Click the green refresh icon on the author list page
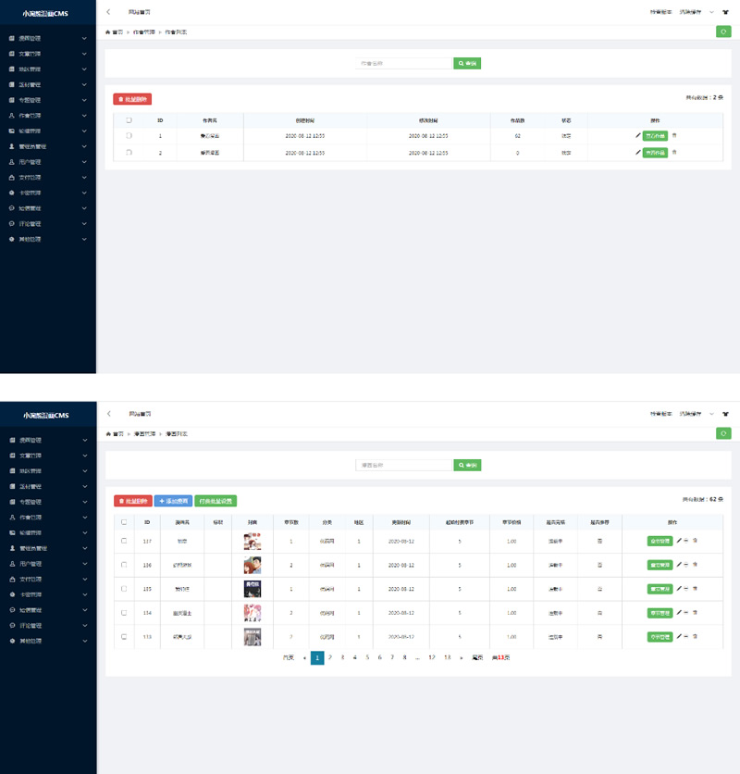740x774 pixels. click(x=723, y=31)
